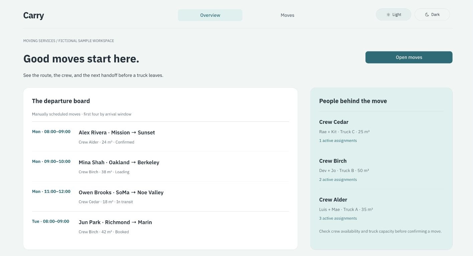473x256 pixels.
Task: Click The departure board heading
Action: point(61,101)
